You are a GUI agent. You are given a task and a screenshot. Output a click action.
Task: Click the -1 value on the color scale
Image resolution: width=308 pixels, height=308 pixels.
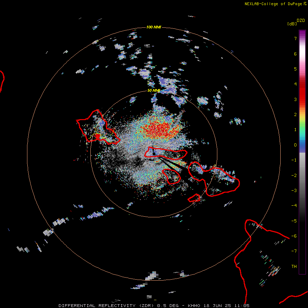coord(294,160)
